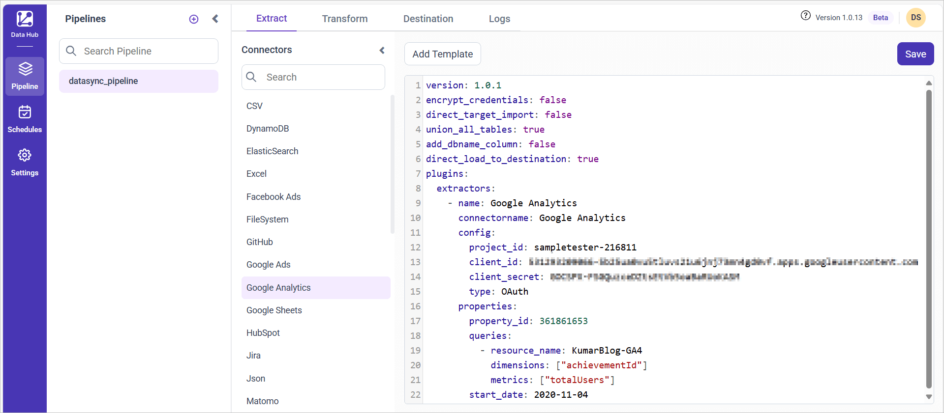The width and height of the screenshot is (944, 413).
Task: Click the 'union_all_tables: true' line
Action: tap(485, 130)
